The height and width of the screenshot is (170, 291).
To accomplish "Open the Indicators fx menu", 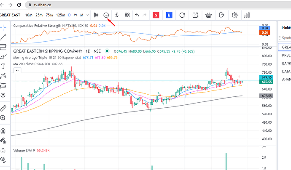I will [x=116, y=15].
